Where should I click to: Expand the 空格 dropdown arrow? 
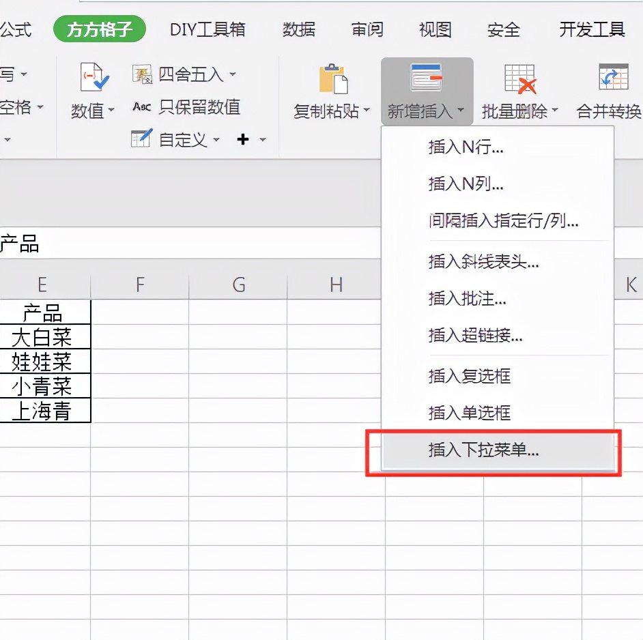tap(40, 107)
